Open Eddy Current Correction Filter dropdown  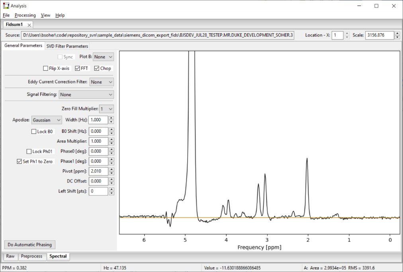102,82
